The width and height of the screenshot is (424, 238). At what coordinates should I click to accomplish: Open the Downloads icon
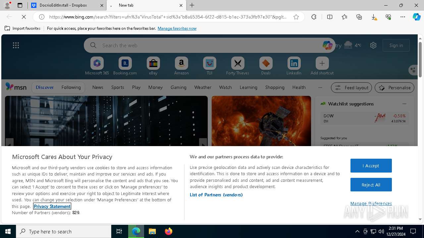pyautogui.click(x=374, y=17)
